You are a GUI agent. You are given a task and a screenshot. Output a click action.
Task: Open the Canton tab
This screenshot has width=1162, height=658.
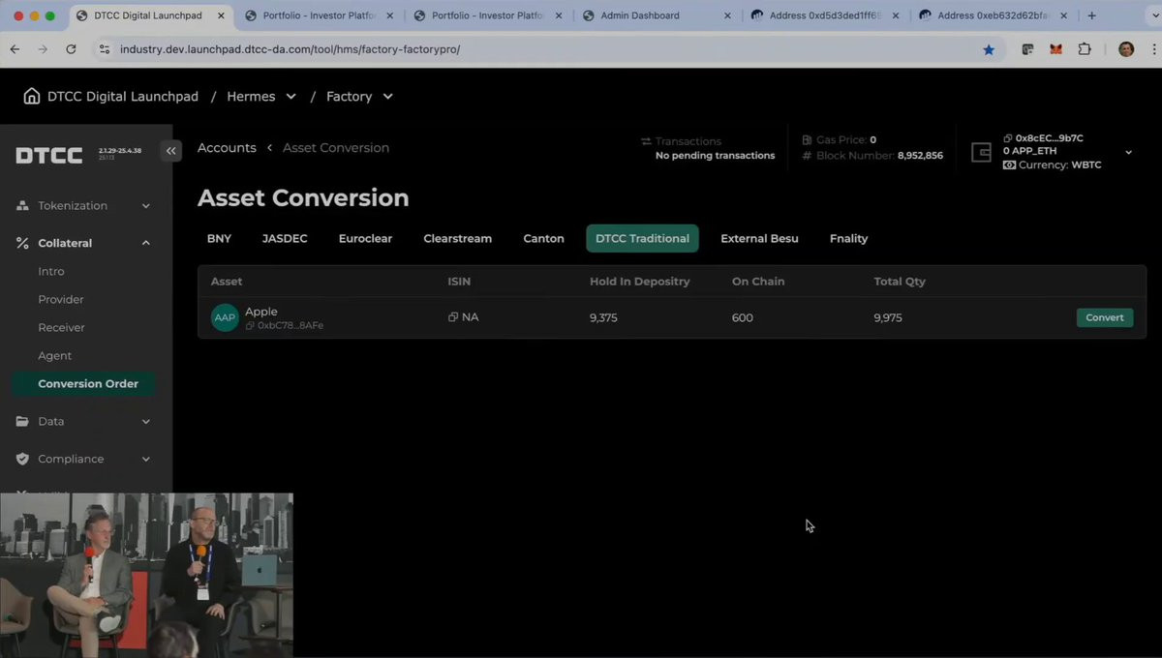543,239
